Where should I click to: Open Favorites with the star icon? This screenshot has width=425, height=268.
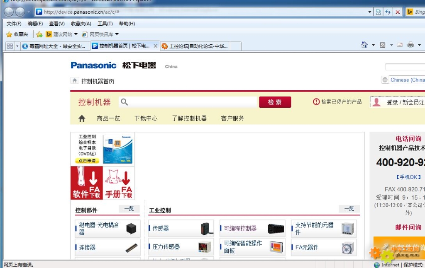coord(9,34)
